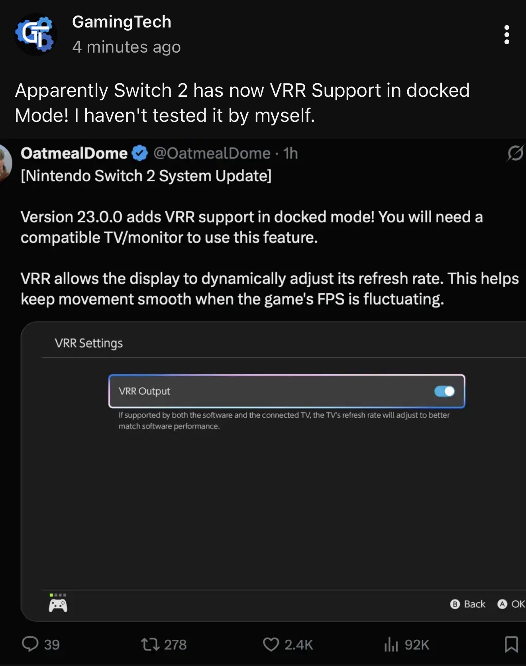Open the @OatmealDome handle
526x666 pixels.
click(x=212, y=153)
